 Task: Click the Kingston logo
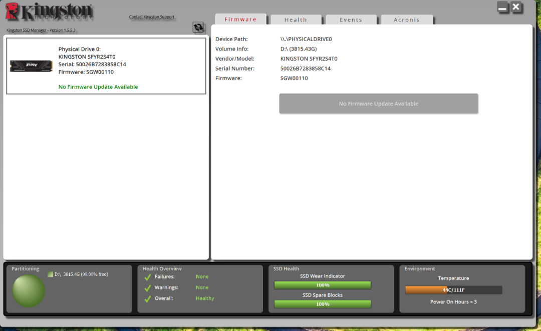click(x=49, y=12)
